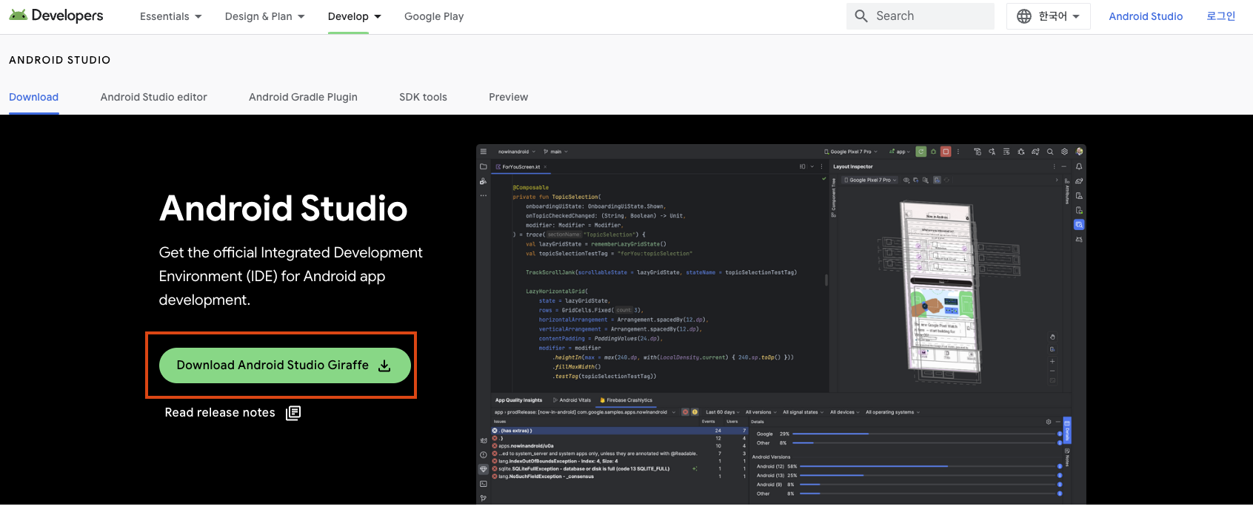Select the apps.nowinandroid/u0a issue row

click(619, 446)
